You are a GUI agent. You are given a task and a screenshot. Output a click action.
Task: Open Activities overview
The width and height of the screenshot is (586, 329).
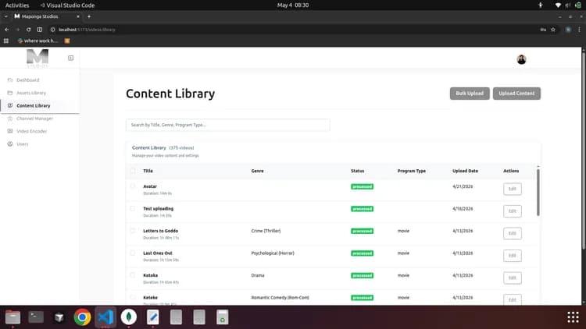17,5
